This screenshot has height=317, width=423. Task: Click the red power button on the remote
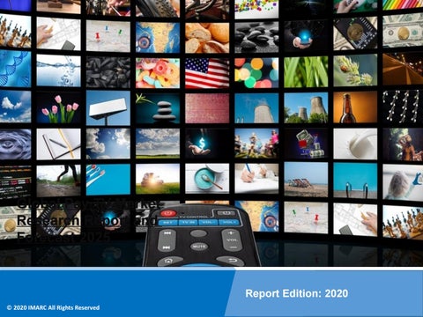(168, 213)
